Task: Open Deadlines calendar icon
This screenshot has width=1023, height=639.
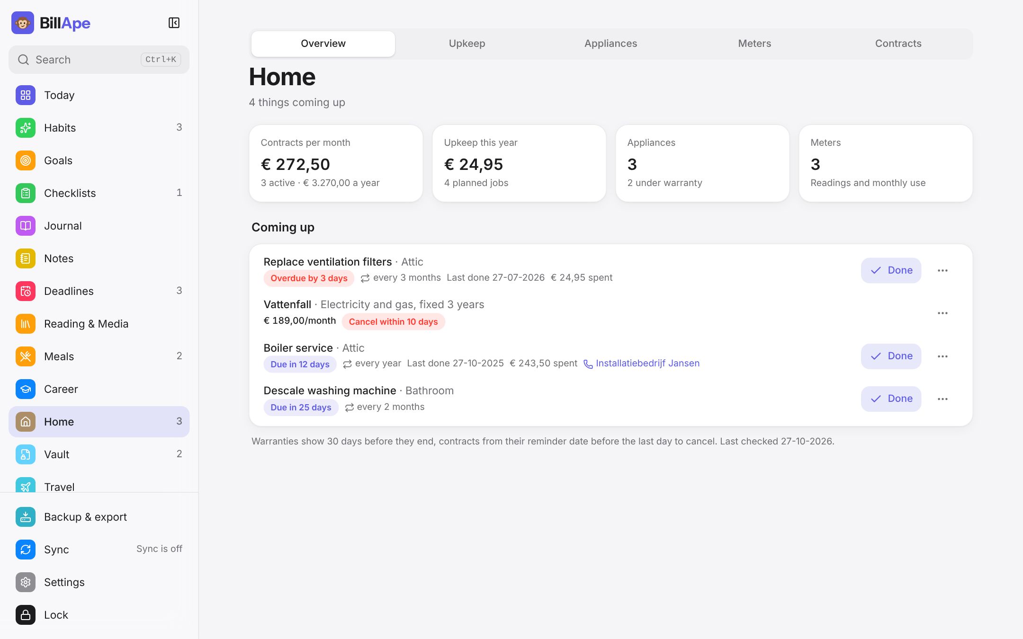Action: tap(26, 291)
